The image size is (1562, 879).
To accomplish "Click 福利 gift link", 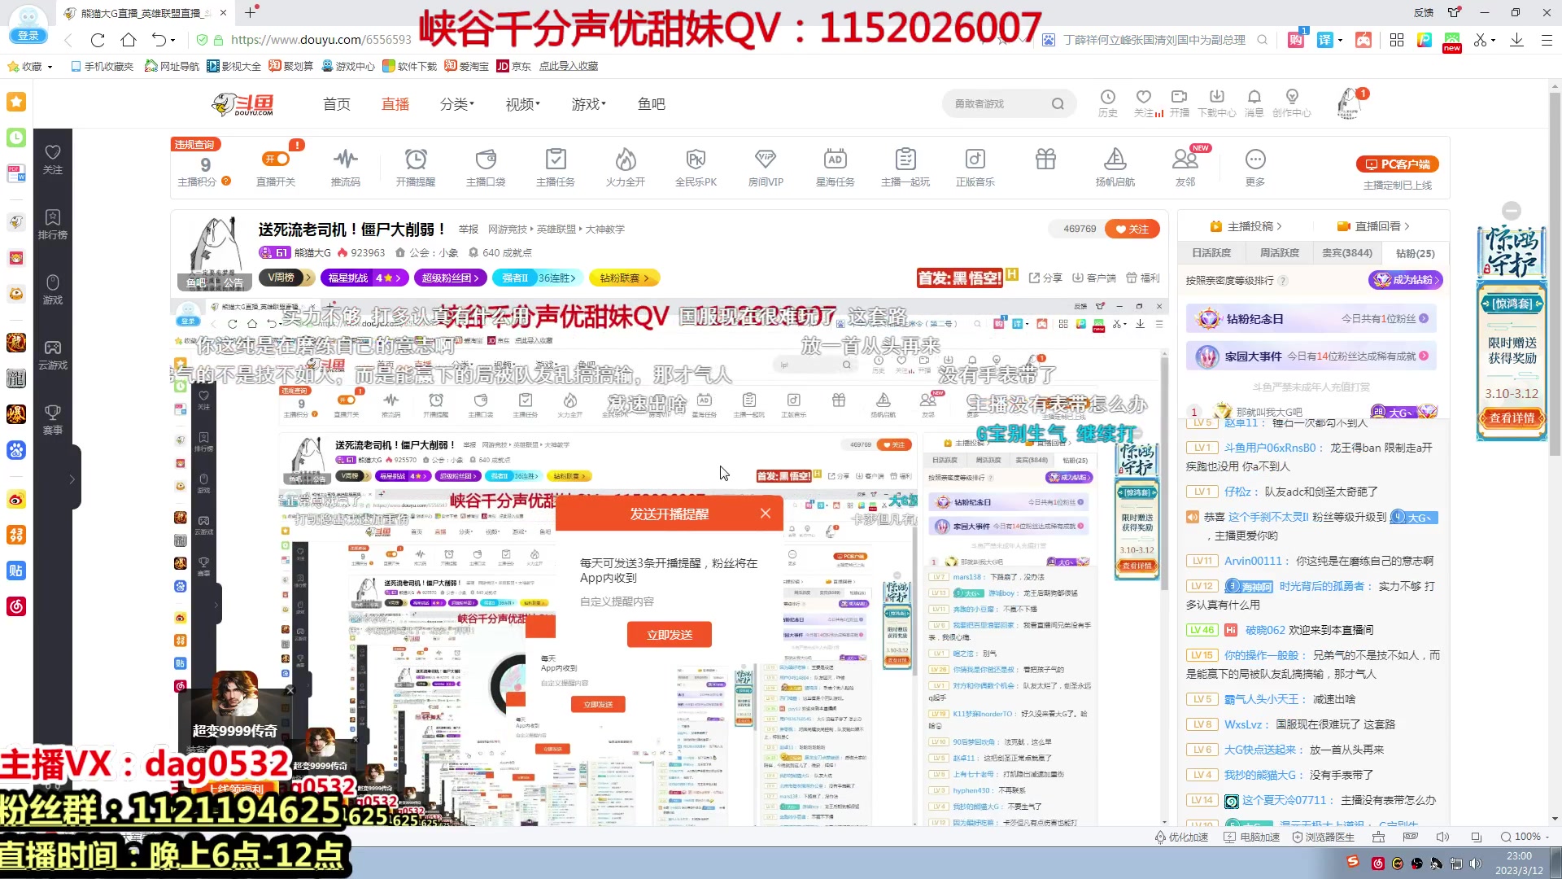I will (x=1143, y=278).
